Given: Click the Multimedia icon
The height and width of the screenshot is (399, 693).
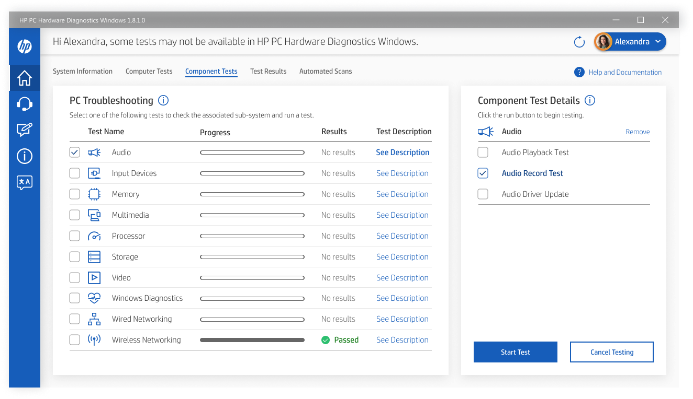Looking at the screenshot, I should pos(94,215).
